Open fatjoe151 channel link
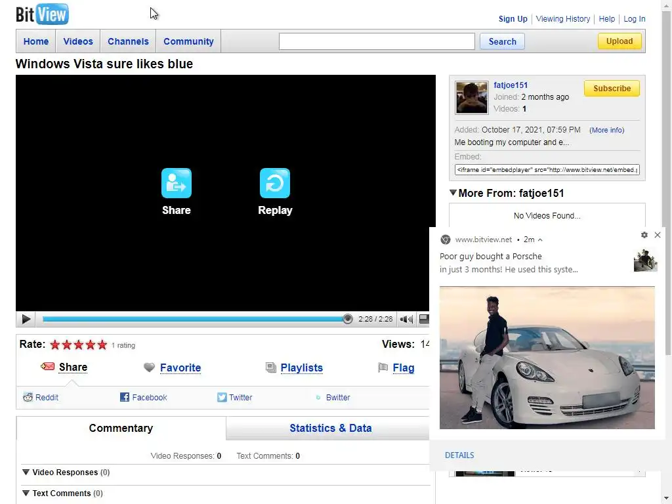 tap(511, 85)
